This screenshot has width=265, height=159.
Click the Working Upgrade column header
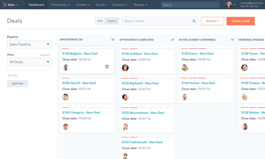pyautogui.click(x=251, y=40)
